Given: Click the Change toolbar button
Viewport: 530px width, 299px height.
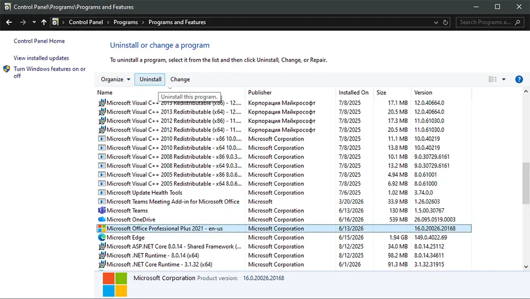Looking at the screenshot, I should point(180,80).
